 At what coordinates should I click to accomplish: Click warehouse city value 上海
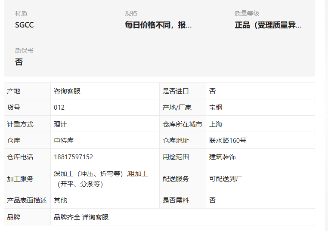[216, 124]
